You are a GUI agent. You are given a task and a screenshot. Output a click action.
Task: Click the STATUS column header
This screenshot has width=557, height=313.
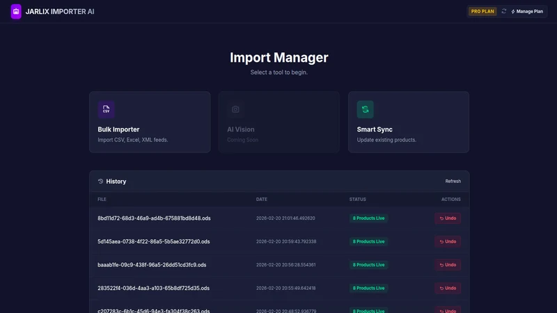[357, 200]
